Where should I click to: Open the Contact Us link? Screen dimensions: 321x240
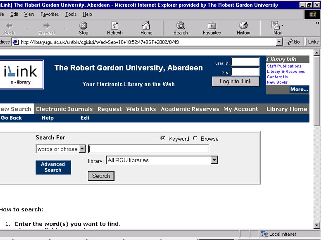[277, 77]
